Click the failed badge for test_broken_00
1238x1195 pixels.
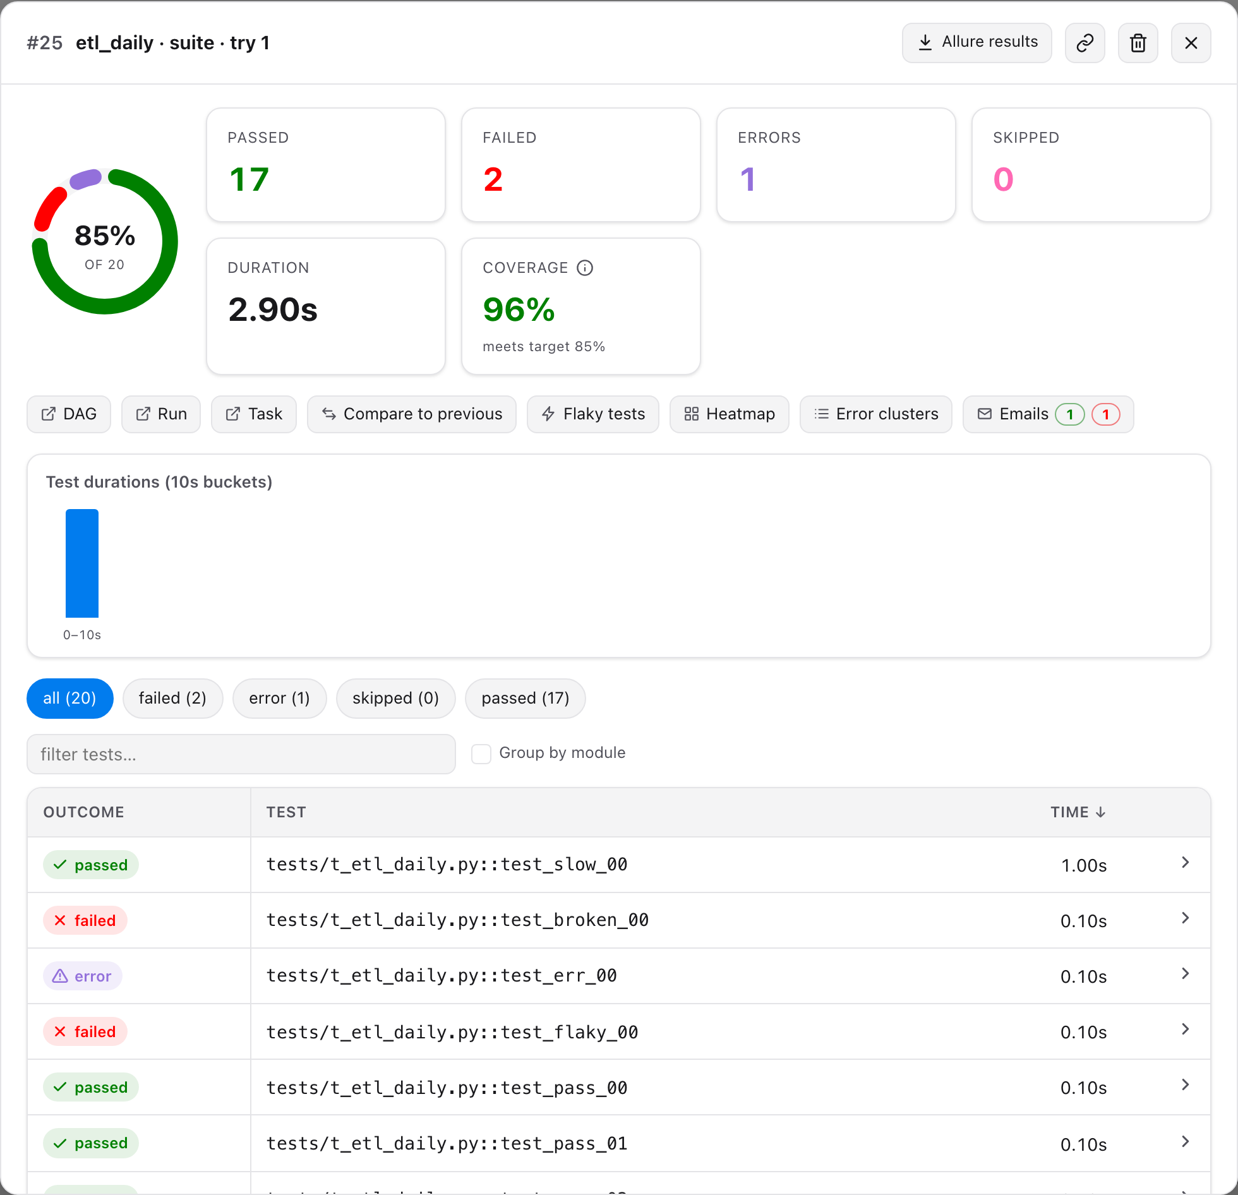(85, 921)
